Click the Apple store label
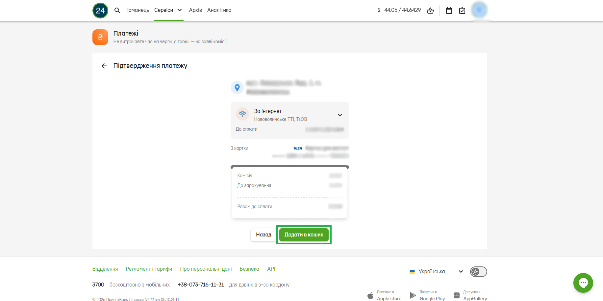This screenshot has width=603, height=301. pyautogui.click(x=389, y=298)
